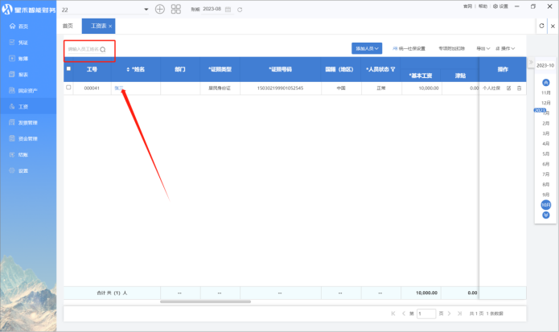This screenshot has width=559, height=332.
Task: Click the 统一社保设置 button
Action: pos(409,49)
